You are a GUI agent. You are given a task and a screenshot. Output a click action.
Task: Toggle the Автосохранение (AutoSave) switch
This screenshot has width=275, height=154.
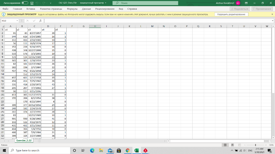25,3
